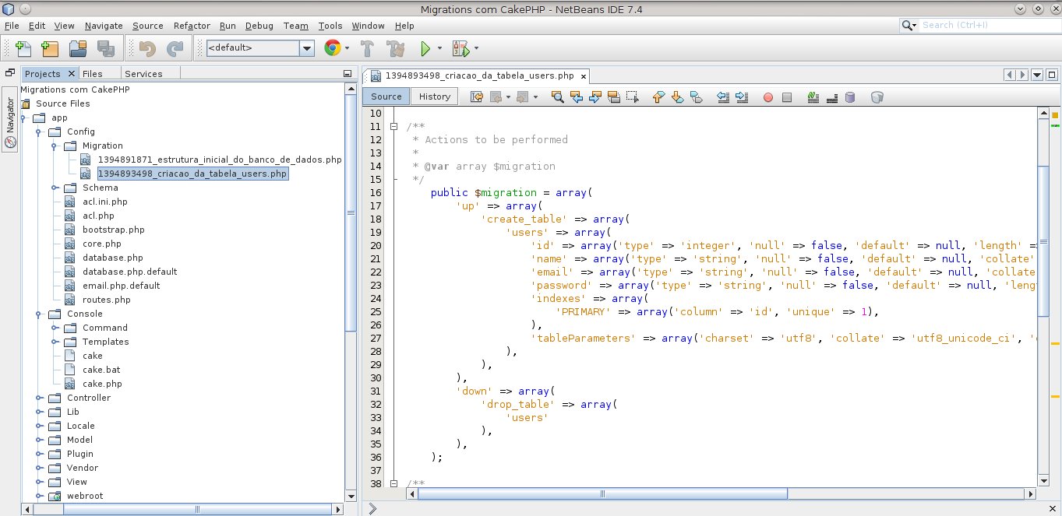Select routes.php in the project tree
Viewport: 1062px width, 516px height.
[x=106, y=300]
